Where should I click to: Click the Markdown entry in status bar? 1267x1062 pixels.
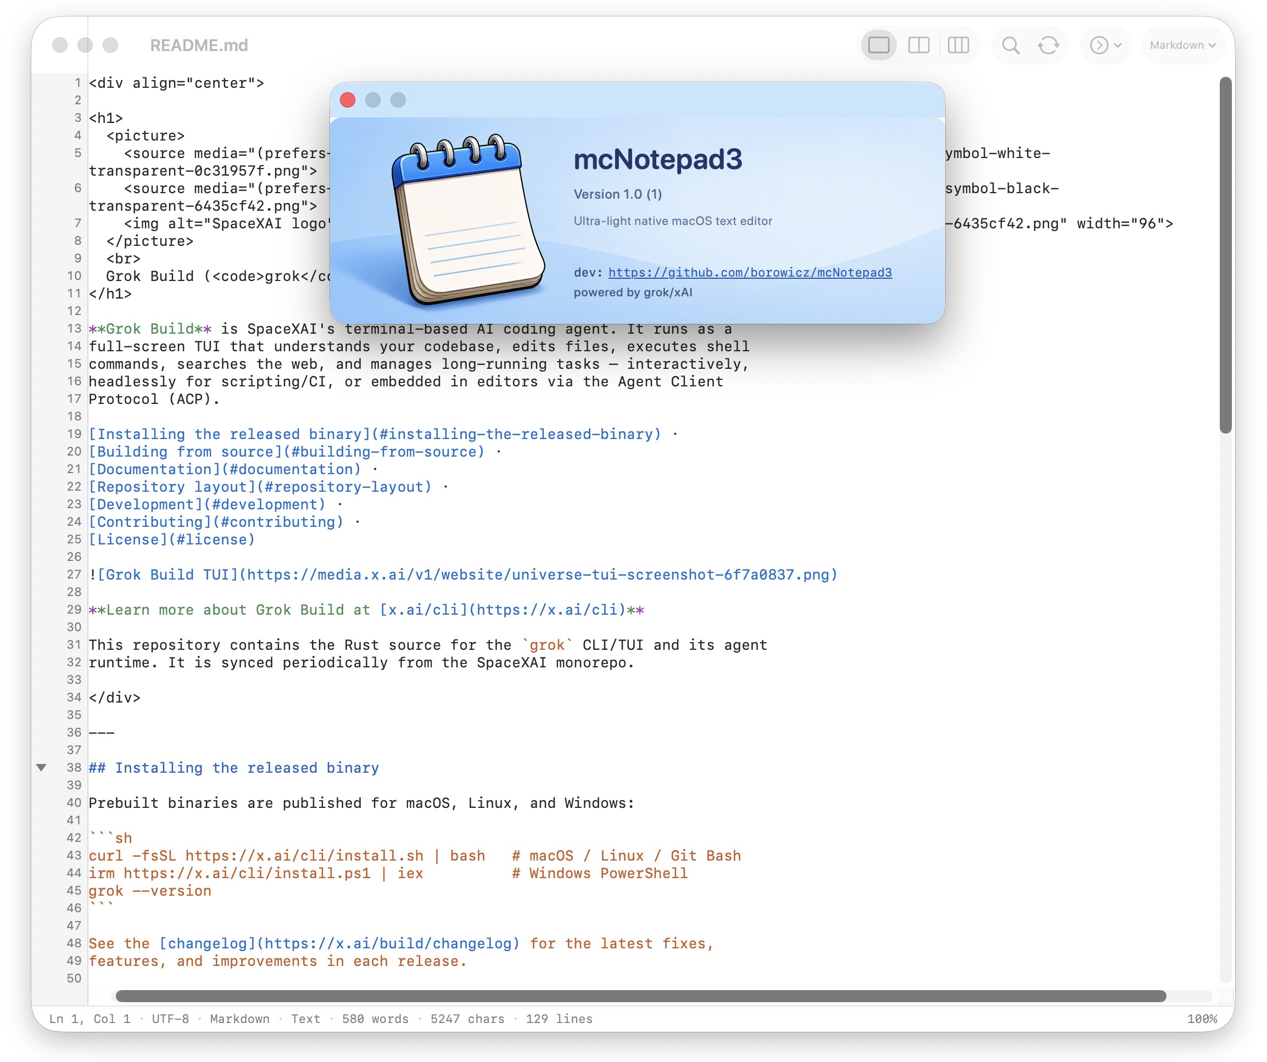(x=239, y=1019)
